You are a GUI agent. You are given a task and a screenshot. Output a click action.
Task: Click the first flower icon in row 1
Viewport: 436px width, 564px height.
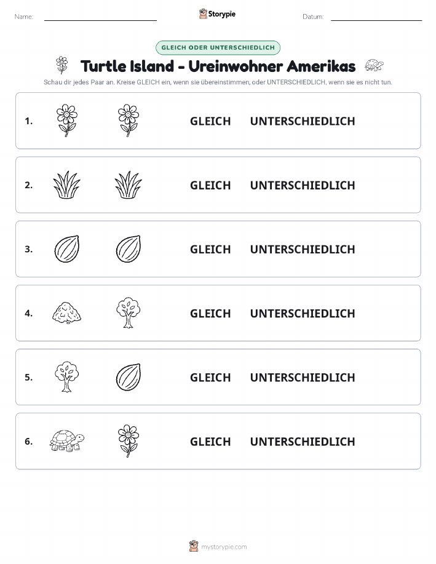[67, 121]
